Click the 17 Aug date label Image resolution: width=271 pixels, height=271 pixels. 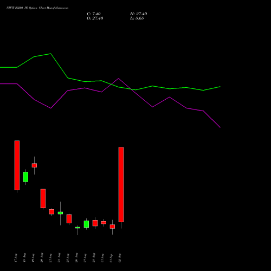16,258
